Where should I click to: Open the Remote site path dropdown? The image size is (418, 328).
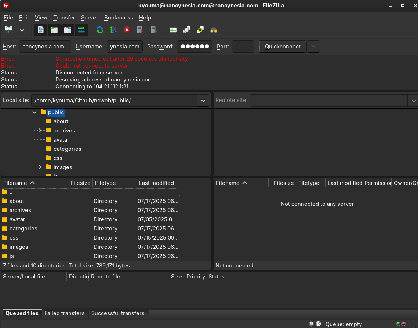coord(414,101)
